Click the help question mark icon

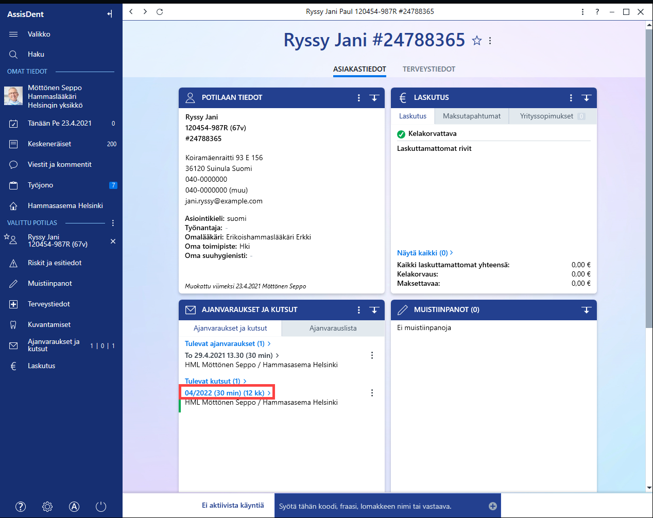(21, 507)
